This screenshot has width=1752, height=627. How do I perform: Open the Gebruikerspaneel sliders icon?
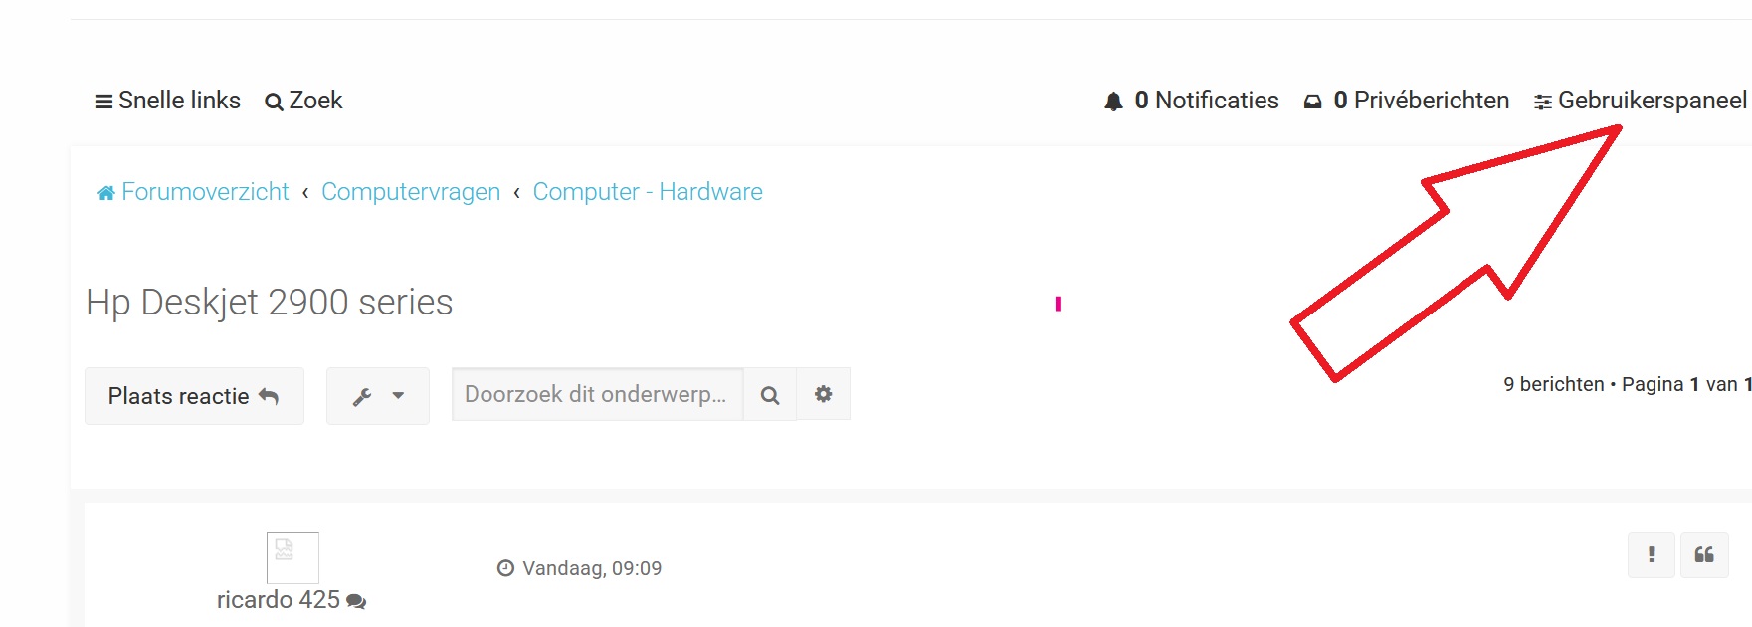tap(1543, 102)
